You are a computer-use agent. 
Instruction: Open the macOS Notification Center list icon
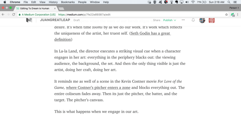tap(235, 2)
